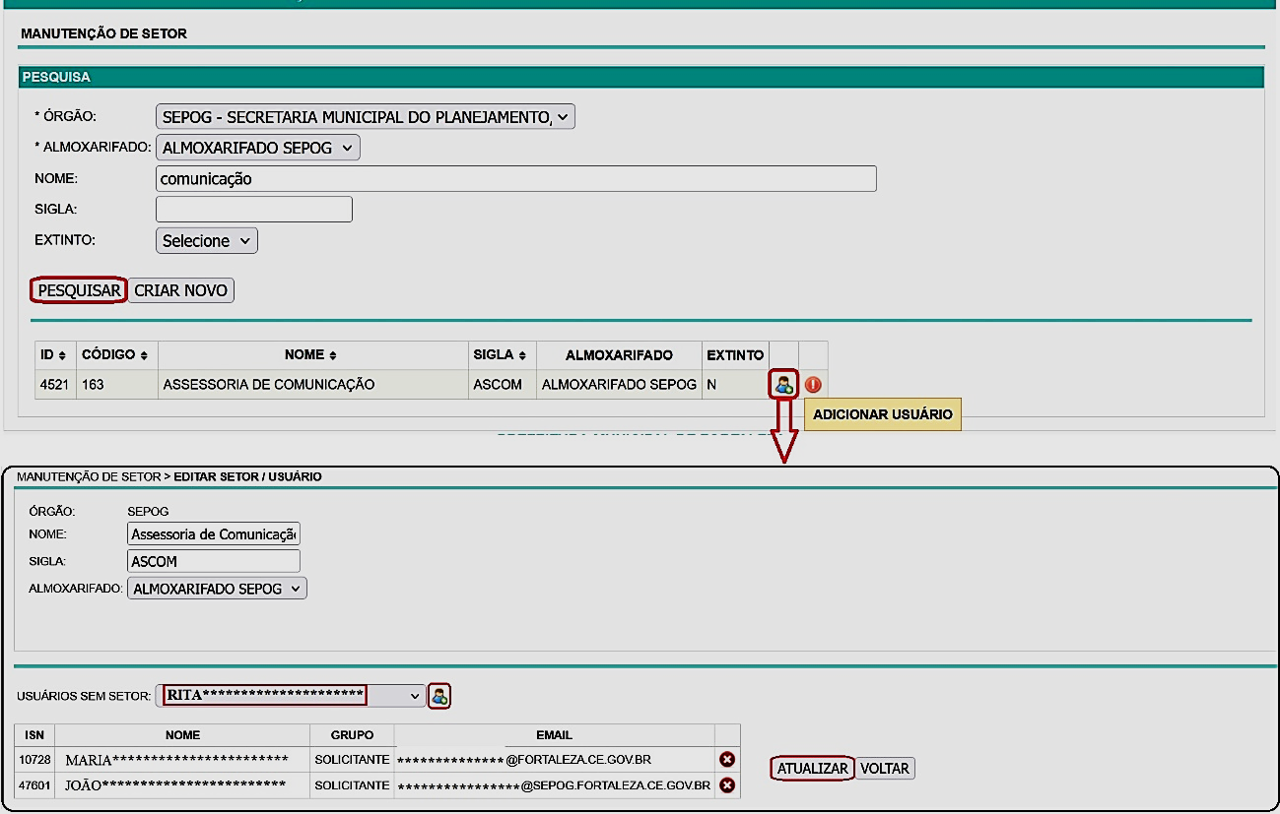Viewport: 1280px width, 814px height.
Task: Click 'ALMOXARIFADO SEPOG' cell in results row
Action: 618,385
